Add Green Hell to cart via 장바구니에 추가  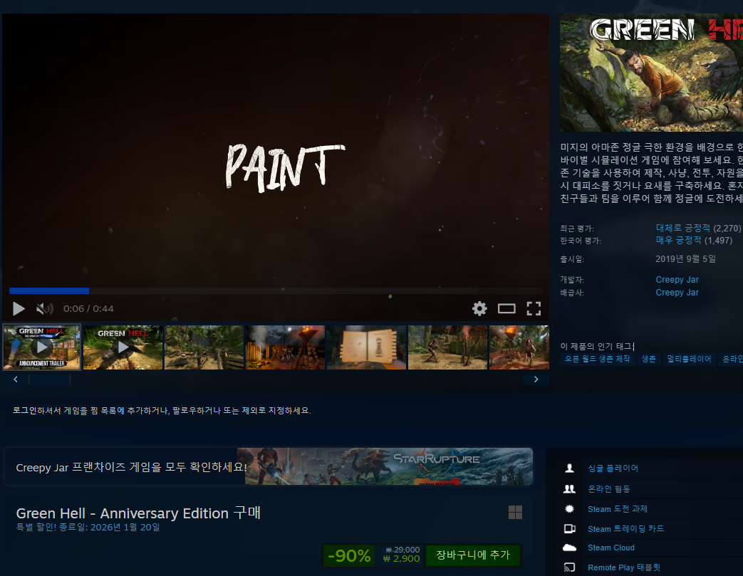click(x=472, y=555)
